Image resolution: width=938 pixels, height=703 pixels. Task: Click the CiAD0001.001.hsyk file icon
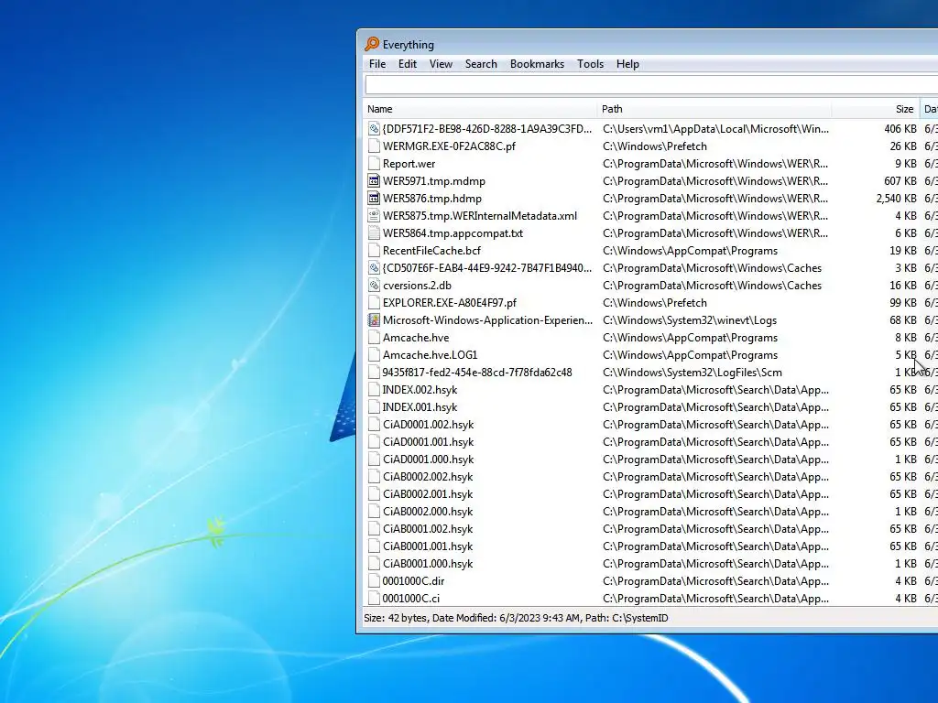374,442
